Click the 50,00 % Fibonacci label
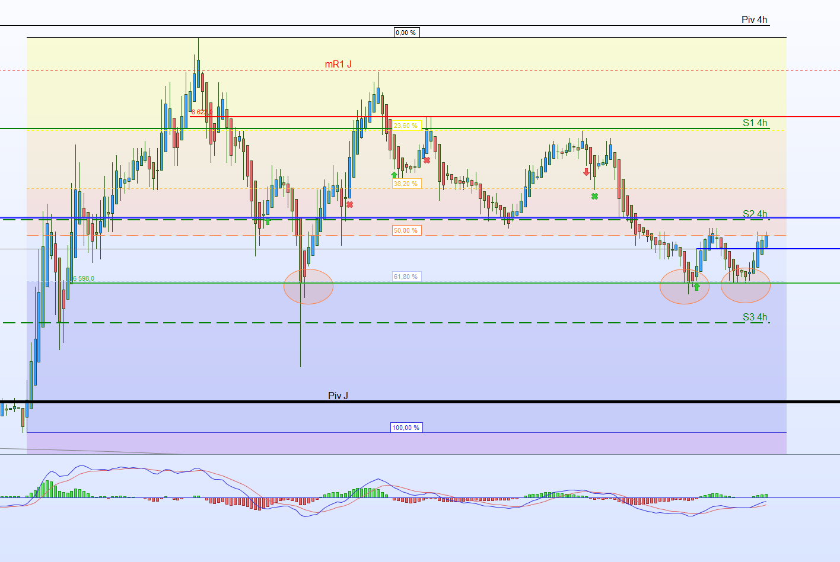840x562 pixels. 406,230
